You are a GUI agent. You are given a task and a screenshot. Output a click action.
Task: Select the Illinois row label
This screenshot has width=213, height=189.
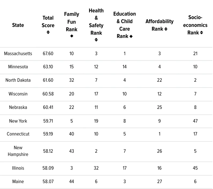tap(18, 168)
